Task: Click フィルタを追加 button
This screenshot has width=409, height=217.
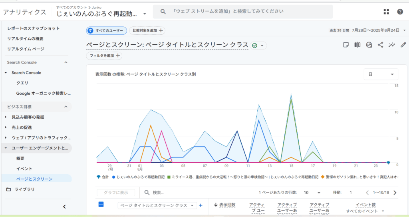Action: (x=104, y=56)
